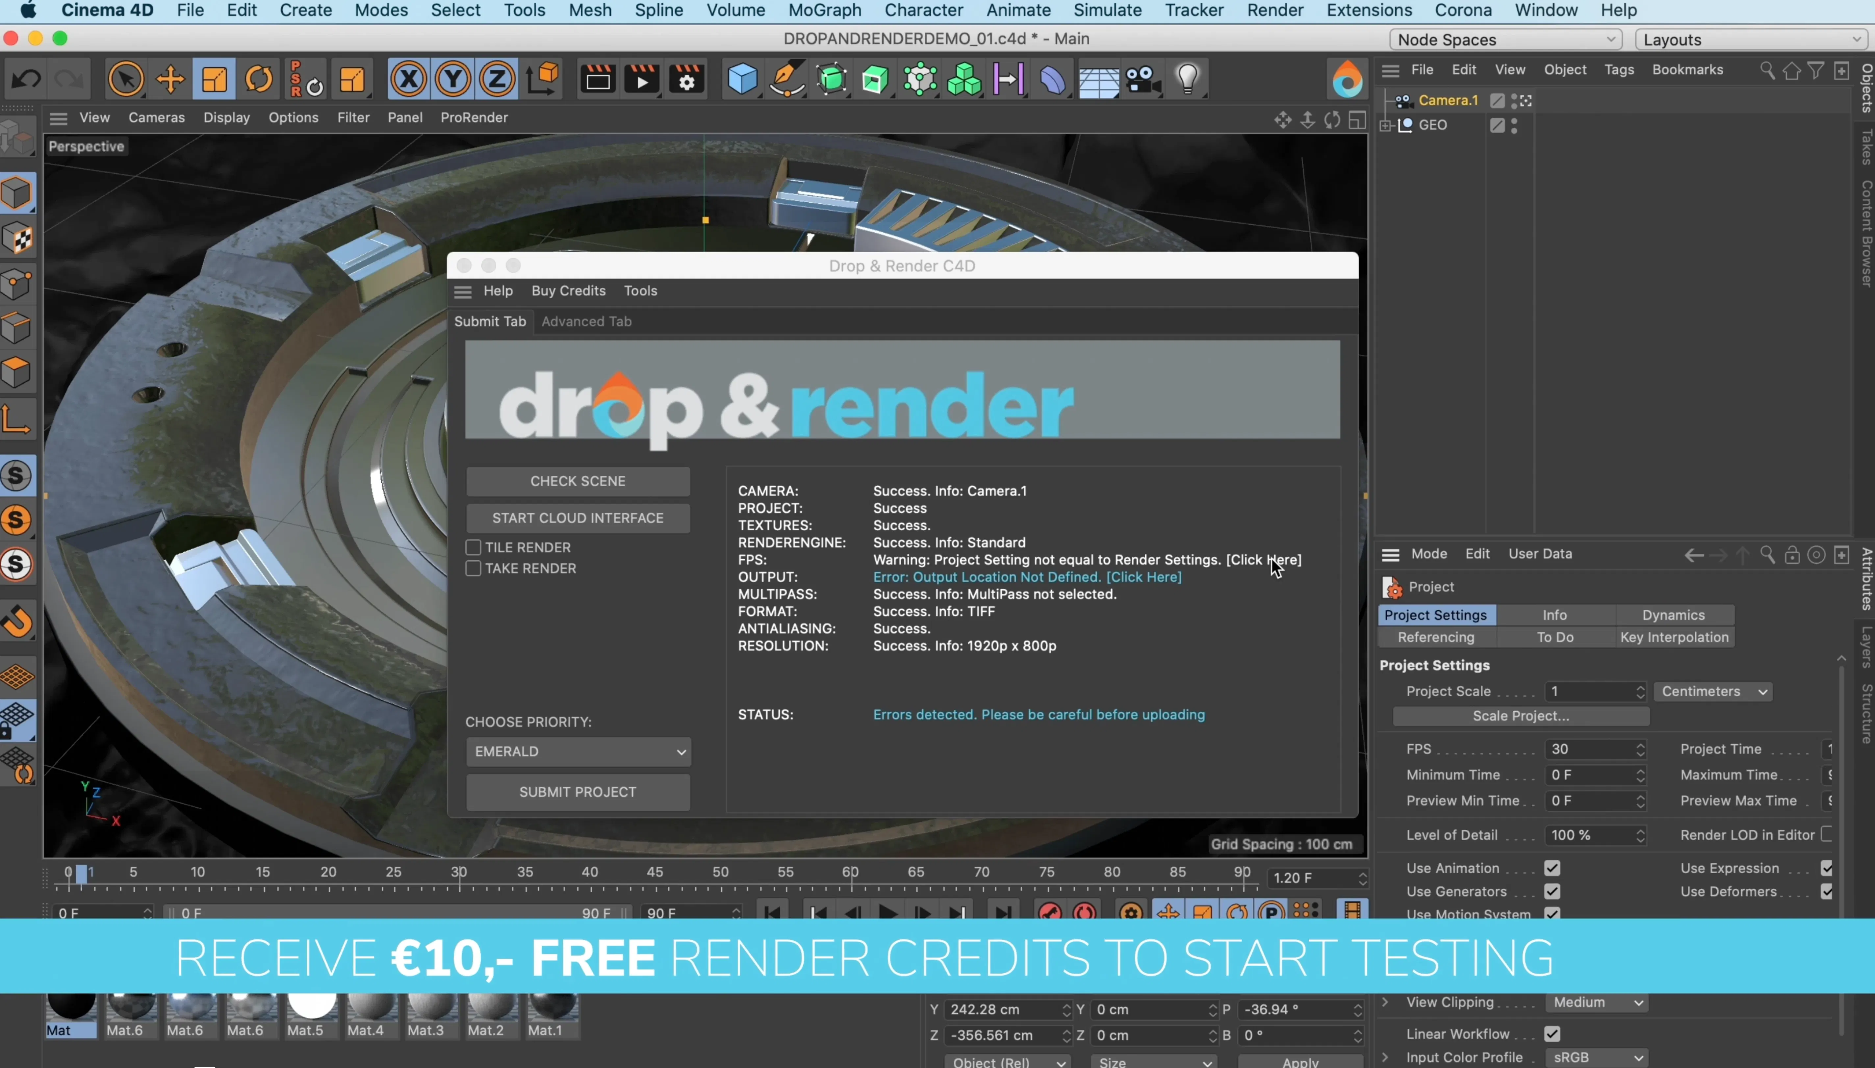Open Edit Render Settings icon
Image resolution: width=1875 pixels, height=1068 pixels.
687,79
